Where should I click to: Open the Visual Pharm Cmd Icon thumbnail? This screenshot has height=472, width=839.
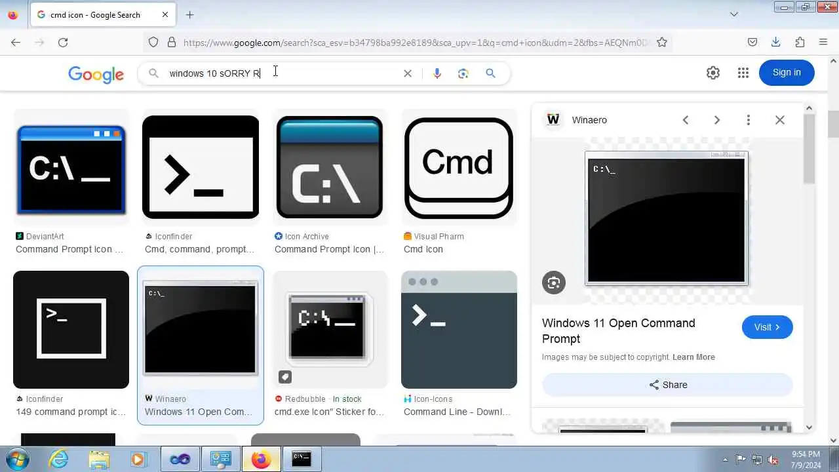click(459, 167)
